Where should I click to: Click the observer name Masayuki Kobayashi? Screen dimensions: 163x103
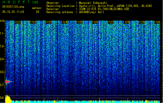[x=93, y=3]
